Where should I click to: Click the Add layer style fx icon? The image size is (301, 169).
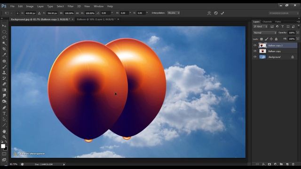coord(263,164)
